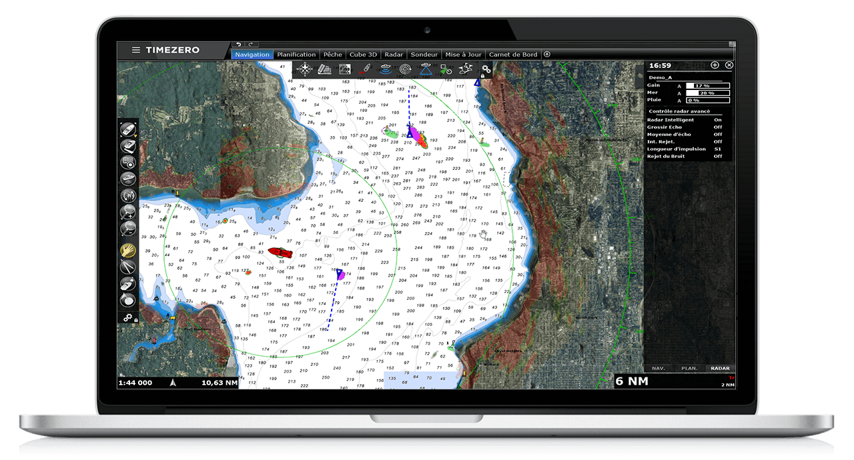Click the NAV. panel button
Screen dimensions: 854x460
tap(658, 368)
